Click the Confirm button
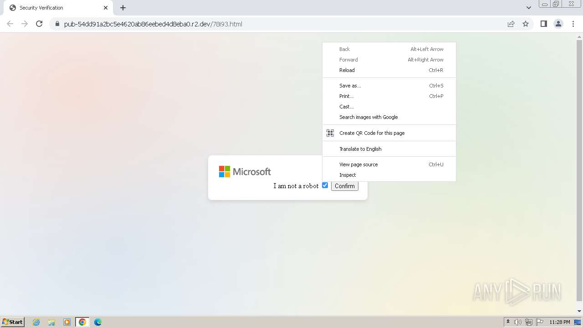583x328 pixels. pyautogui.click(x=344, y=186)
